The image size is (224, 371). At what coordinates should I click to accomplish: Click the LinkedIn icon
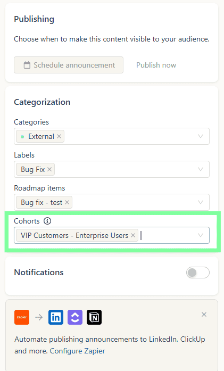point(56,317)
